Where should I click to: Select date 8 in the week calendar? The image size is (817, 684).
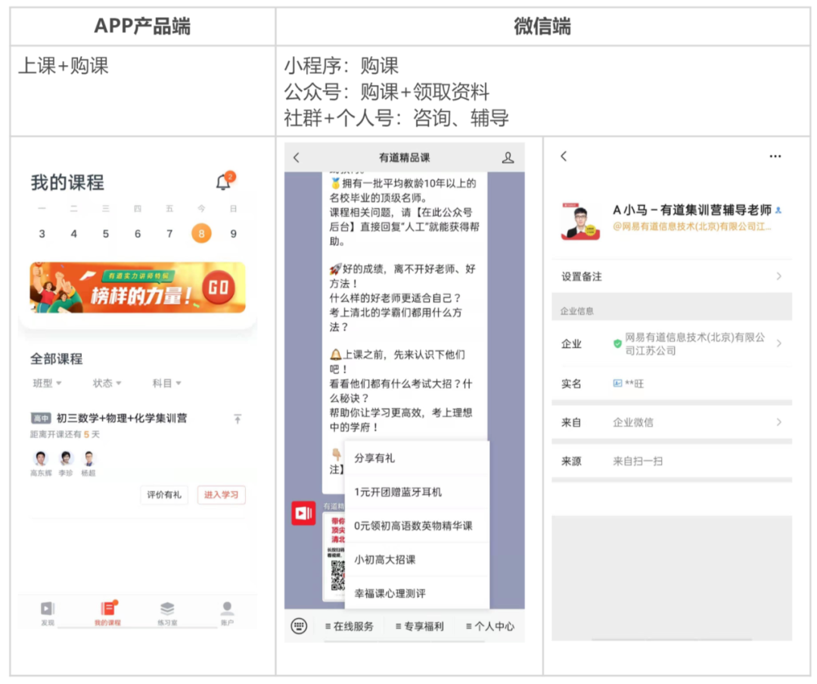(x=201, y=233)
